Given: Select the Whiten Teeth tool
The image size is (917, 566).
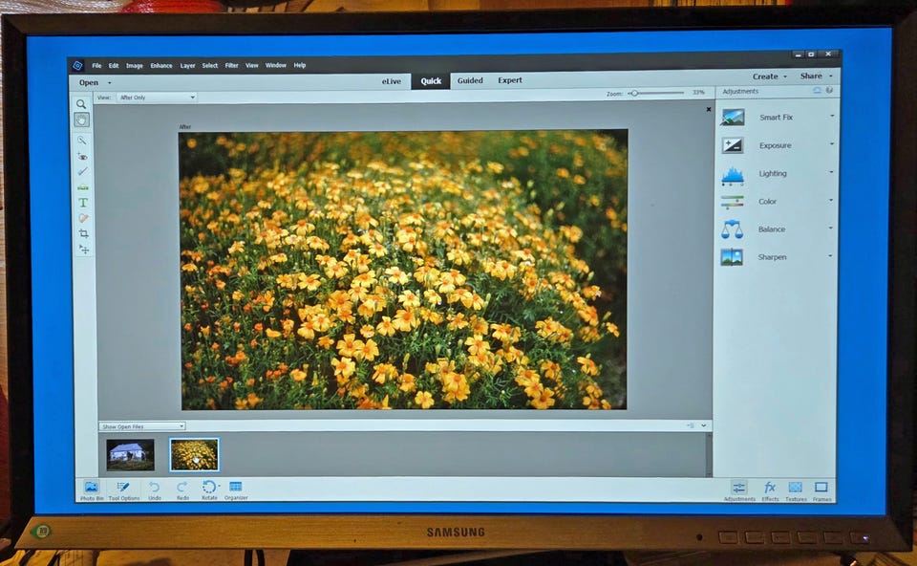Looking at the screenshot, I should pos(82,171).
